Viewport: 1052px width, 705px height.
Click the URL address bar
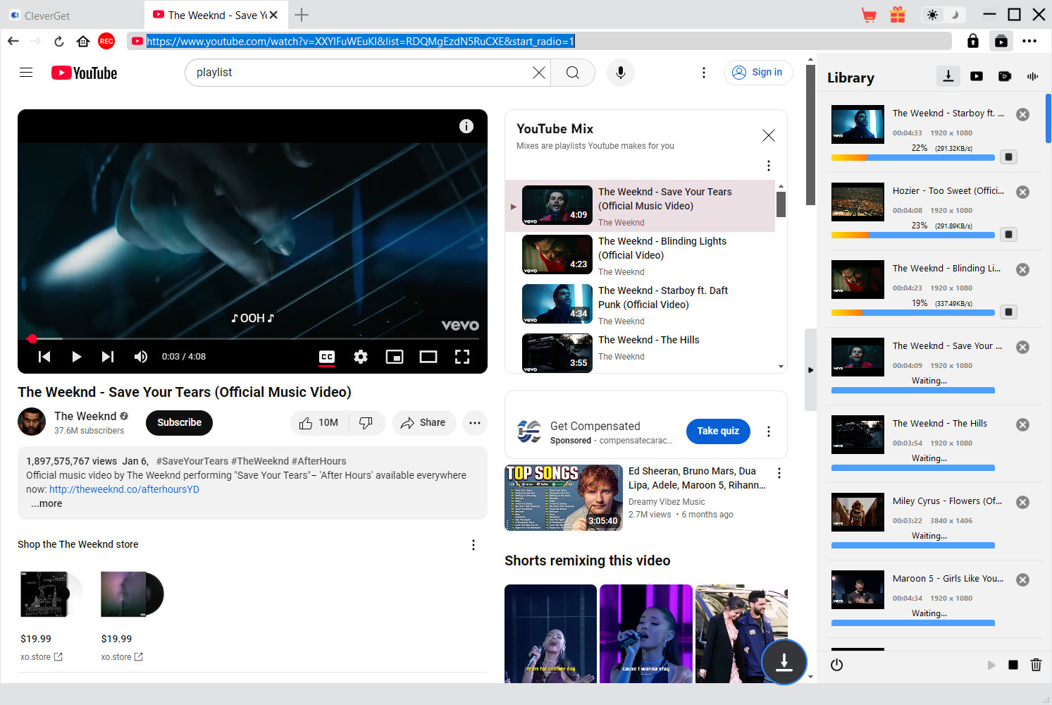(539, 41)
